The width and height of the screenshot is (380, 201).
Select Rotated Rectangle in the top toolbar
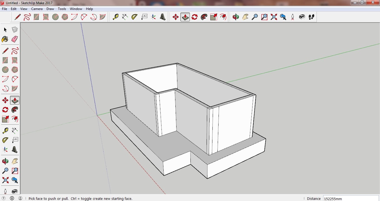coord(46,17)
